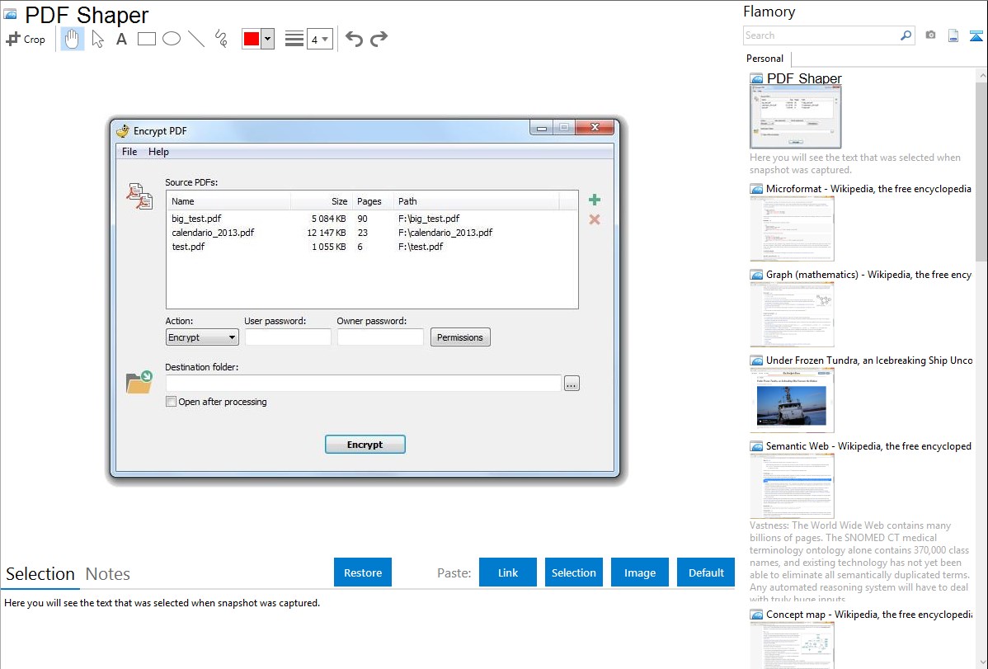This screenshot has width=988, height=669.
Task: Browse destination folder with ellipsis button
Action: [572, 384]
